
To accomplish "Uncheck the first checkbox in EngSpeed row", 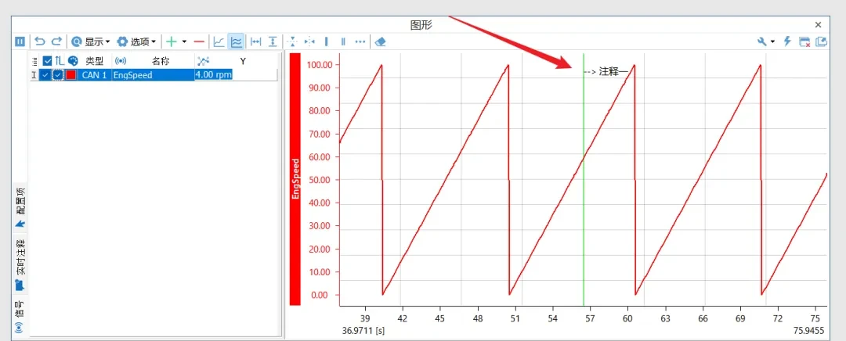I will pos(45,75).
